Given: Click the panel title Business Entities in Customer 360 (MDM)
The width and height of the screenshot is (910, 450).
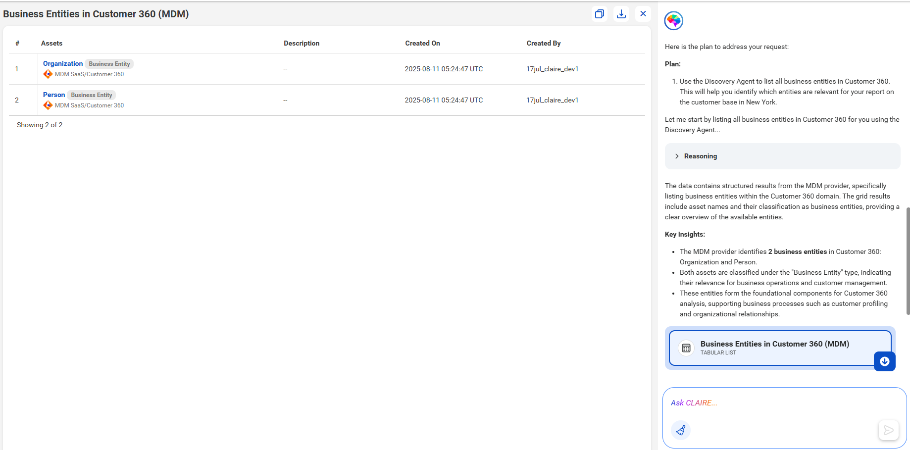Looking at the screenshot, I should click(96, 14).
